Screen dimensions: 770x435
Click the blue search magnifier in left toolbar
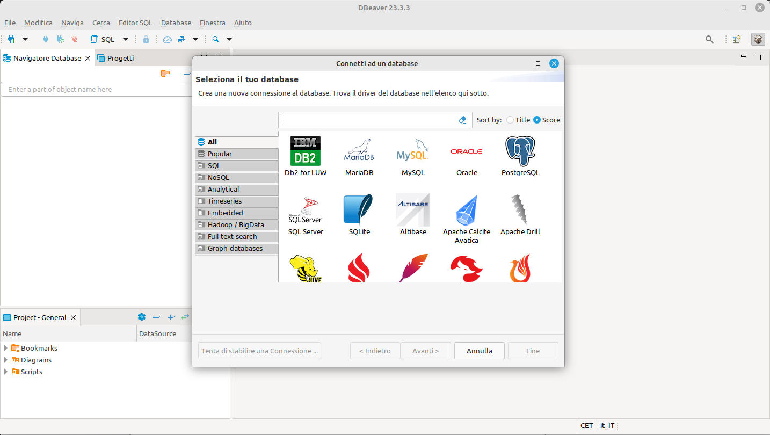coord(216,39)
